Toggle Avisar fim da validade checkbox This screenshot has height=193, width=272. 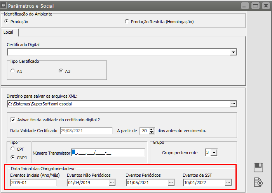coord(13,120)
